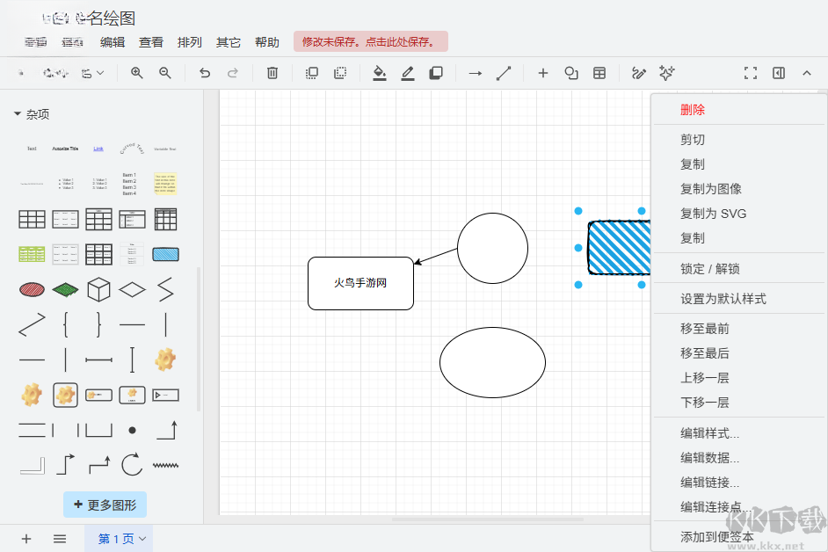Choose 上移一层 in the context menu
Image resolution: width=828 pixels, height=552 pixels.
(x=739, y=378)
